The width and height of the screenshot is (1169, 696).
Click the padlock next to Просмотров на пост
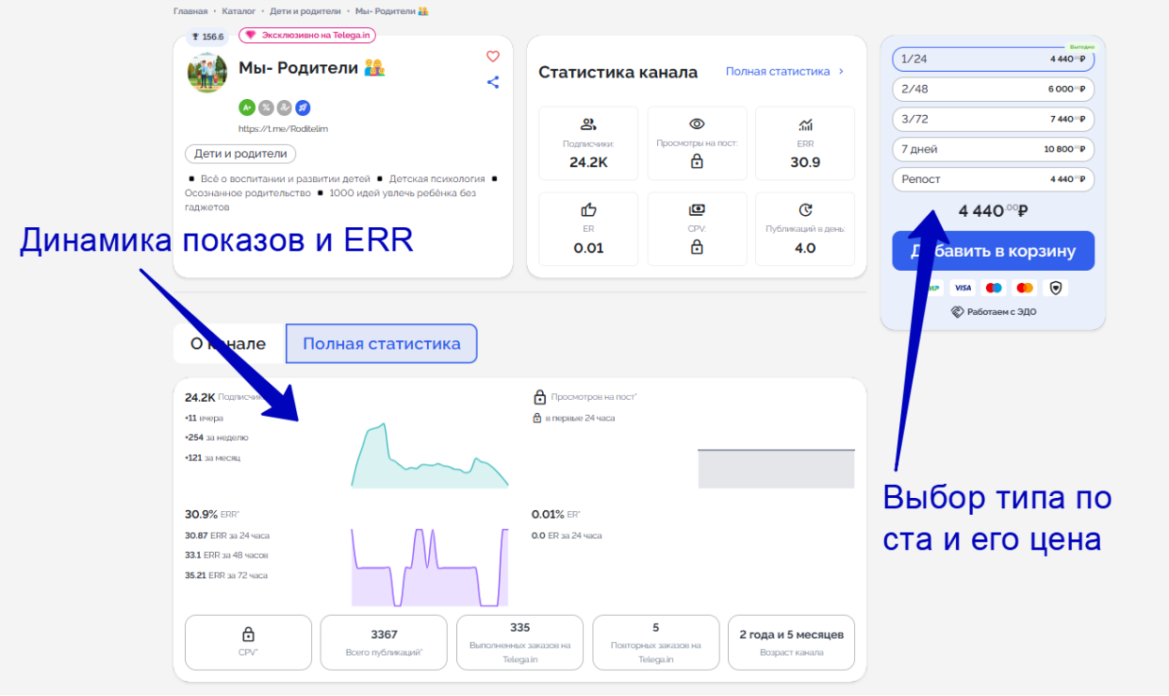(x=540, y=397)
